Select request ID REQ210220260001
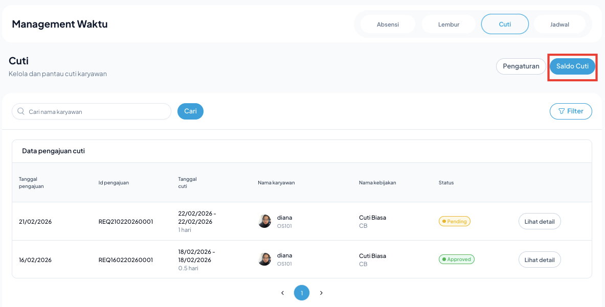 coord(126,222)
